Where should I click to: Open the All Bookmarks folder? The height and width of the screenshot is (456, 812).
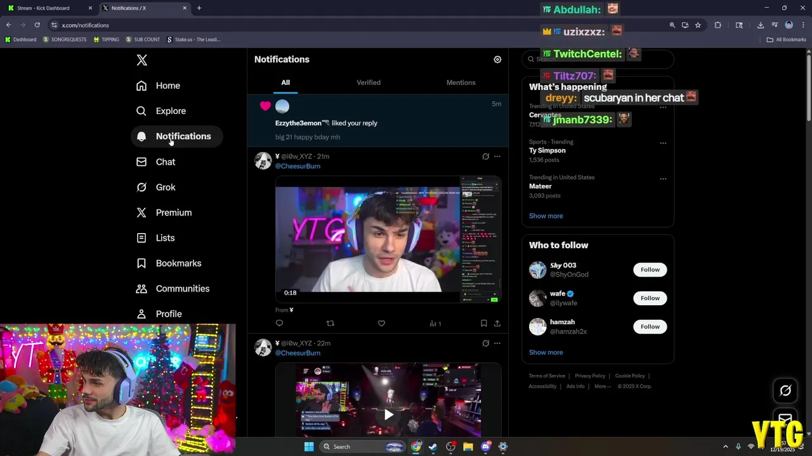(786, 39)
